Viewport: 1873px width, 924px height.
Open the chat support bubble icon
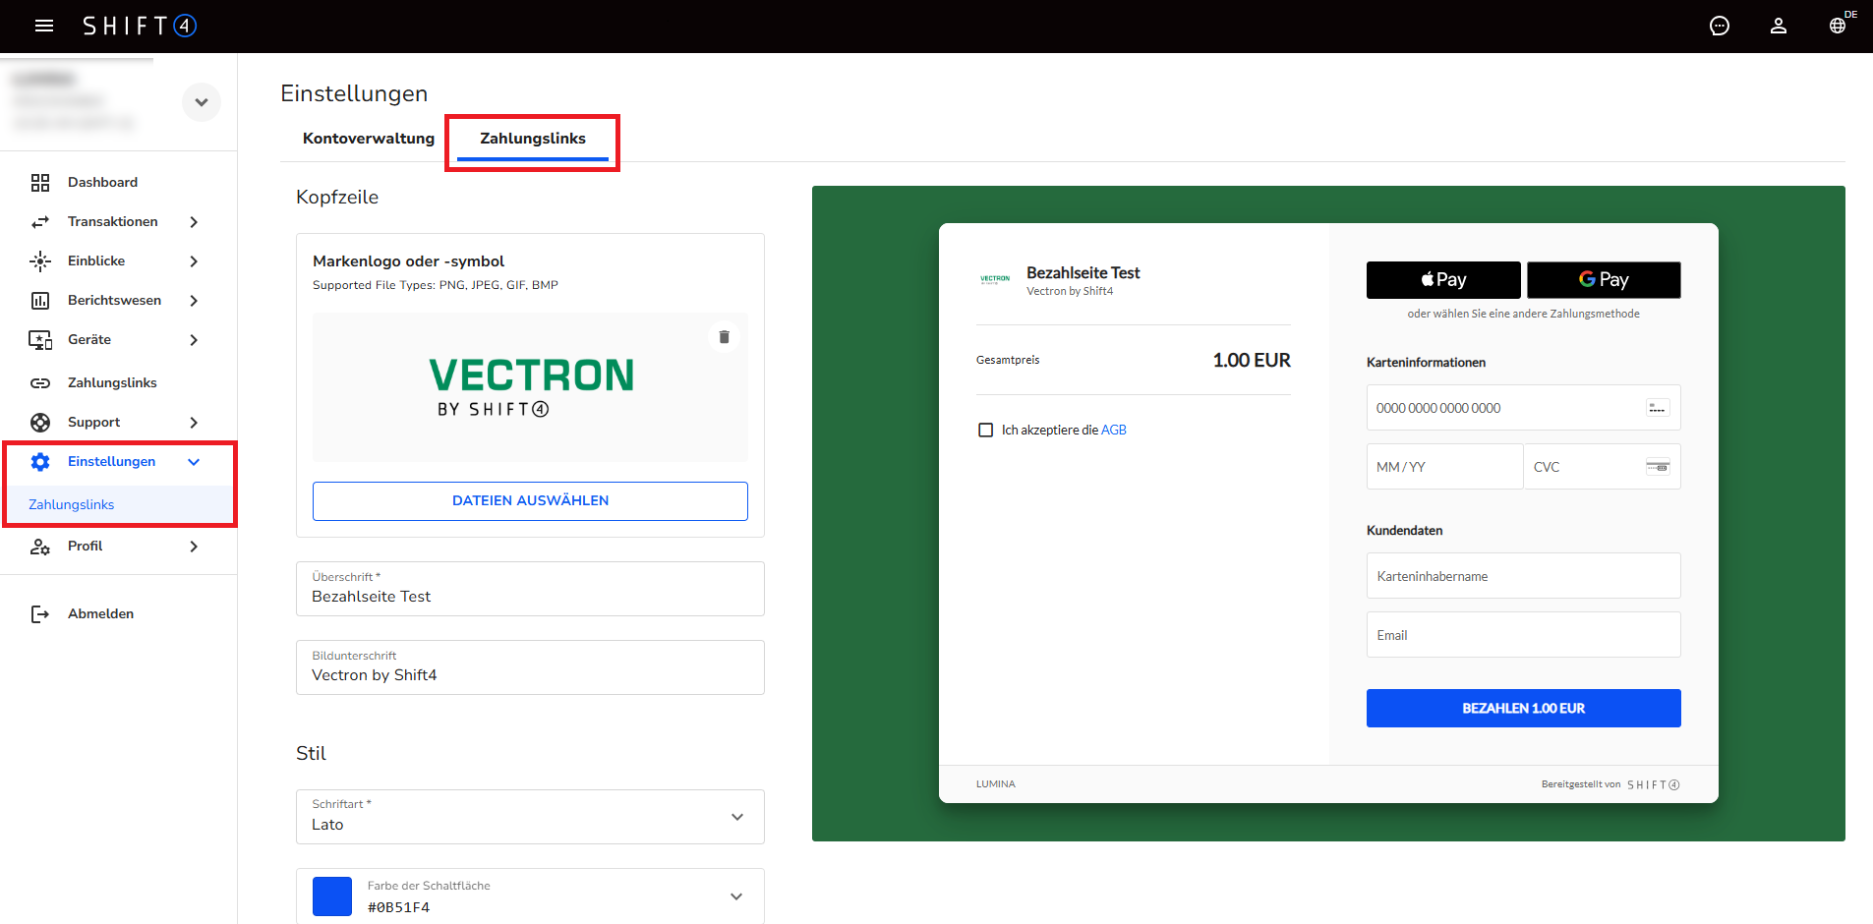tap(1720, 26)
